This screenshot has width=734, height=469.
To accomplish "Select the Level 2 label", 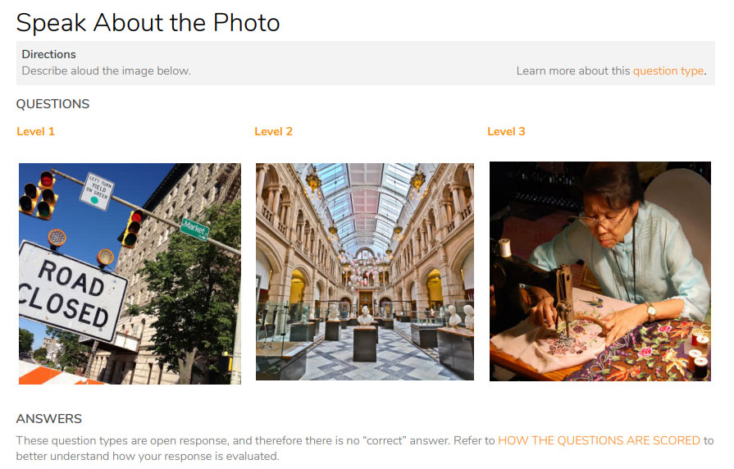I will 273,131.
